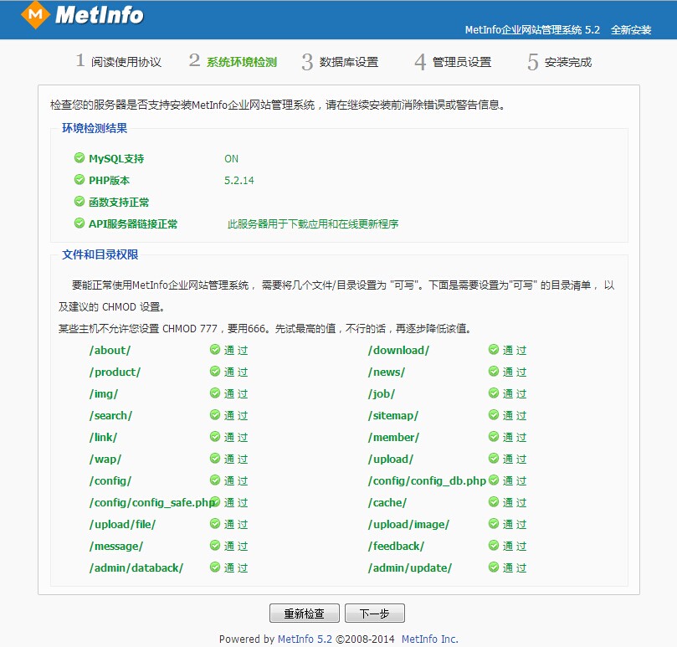Click the 通过 status text beside /wap/
The width and height of the screenshot is (677, 647).
[236, 459]
